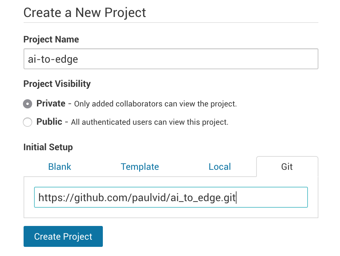Open the Template setup tab
This screenshot has height=256, width=340.
(140, 167)
